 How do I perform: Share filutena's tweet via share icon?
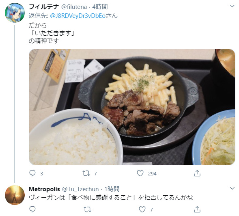(197, 173)
